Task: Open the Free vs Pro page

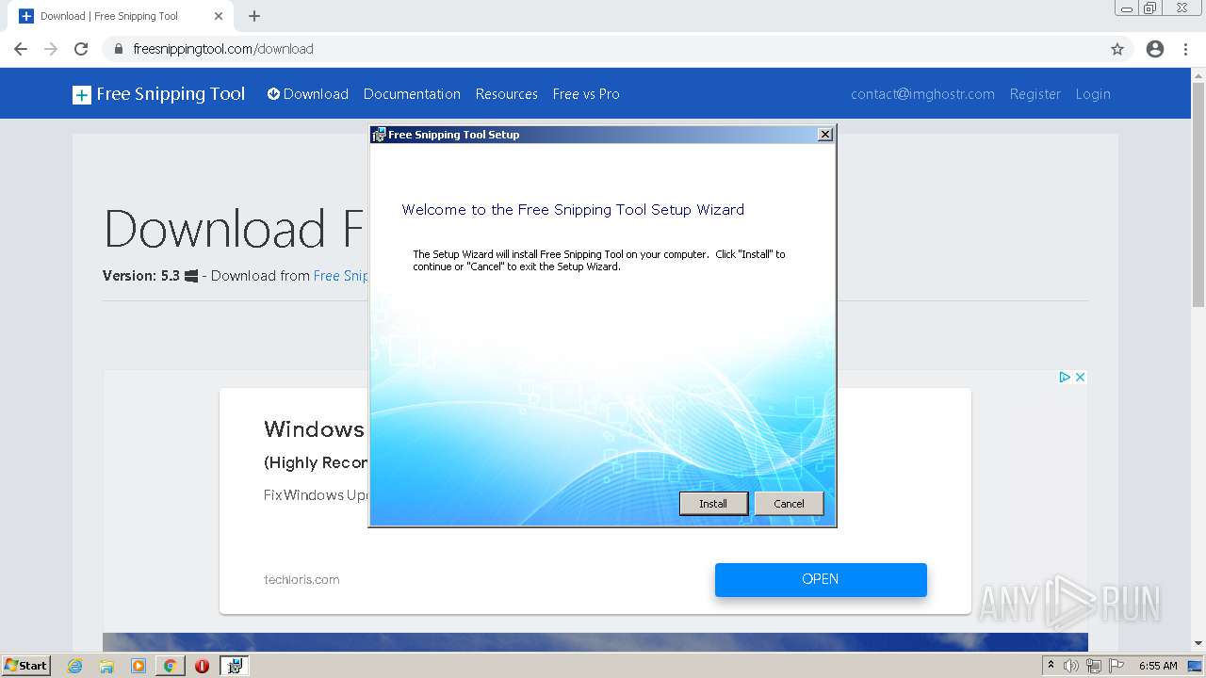Action: (x=586, y=94)
